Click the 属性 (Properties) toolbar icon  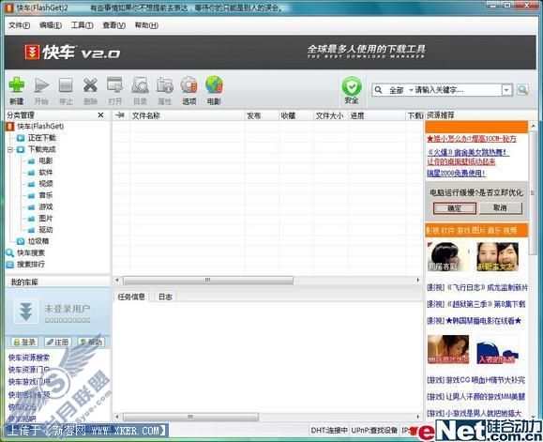click(x=165, y=85)
